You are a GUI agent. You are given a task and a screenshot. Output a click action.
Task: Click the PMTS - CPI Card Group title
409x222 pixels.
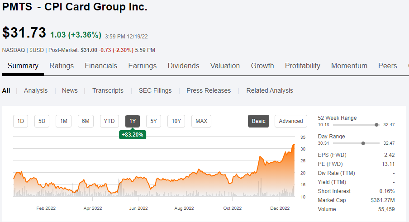click(75, 7)
